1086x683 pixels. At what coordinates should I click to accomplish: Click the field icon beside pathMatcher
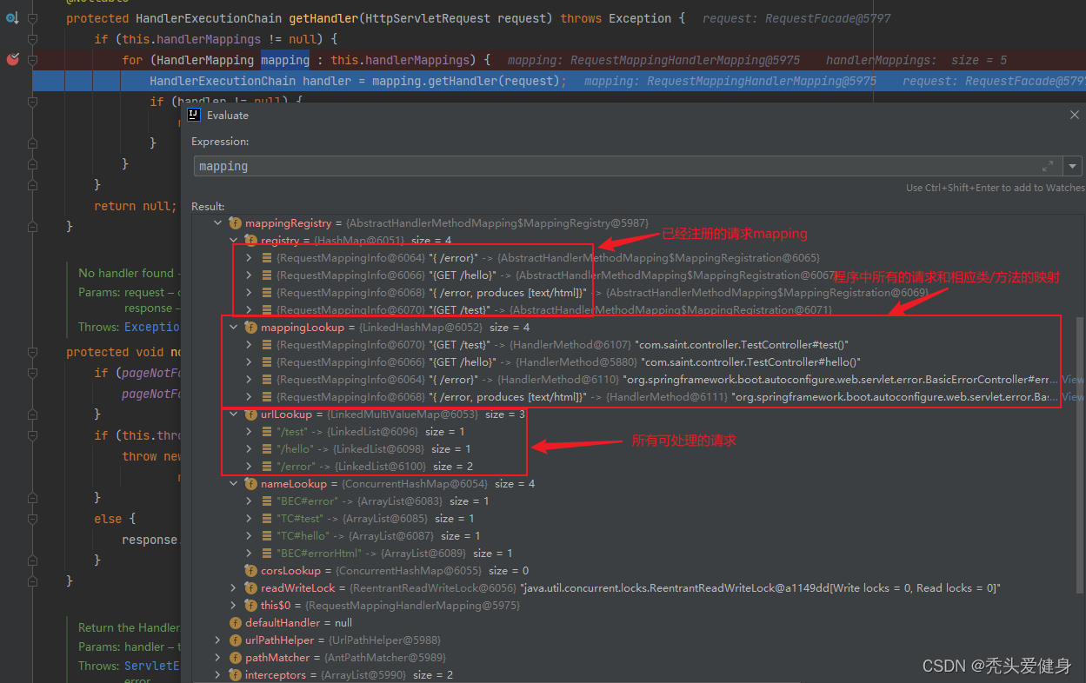236,658
